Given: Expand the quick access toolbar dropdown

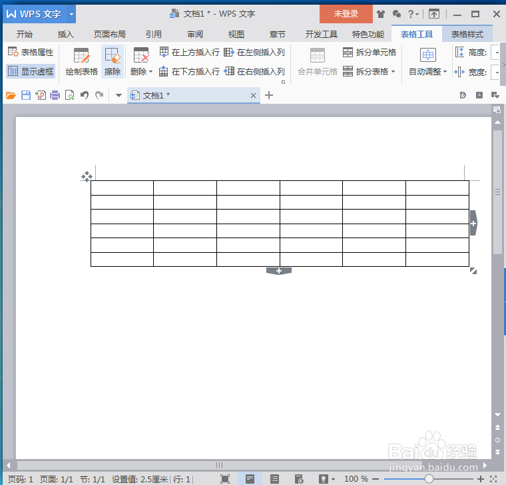Looking at the screenshot, I should click(x=119, y=95).
